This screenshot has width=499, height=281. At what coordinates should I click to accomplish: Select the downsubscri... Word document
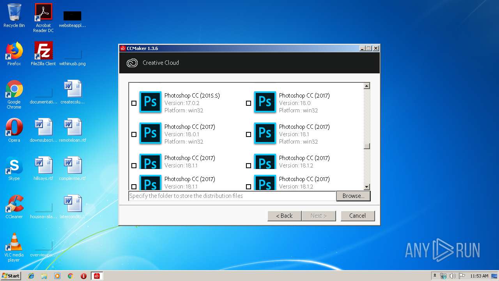(43, 130)
